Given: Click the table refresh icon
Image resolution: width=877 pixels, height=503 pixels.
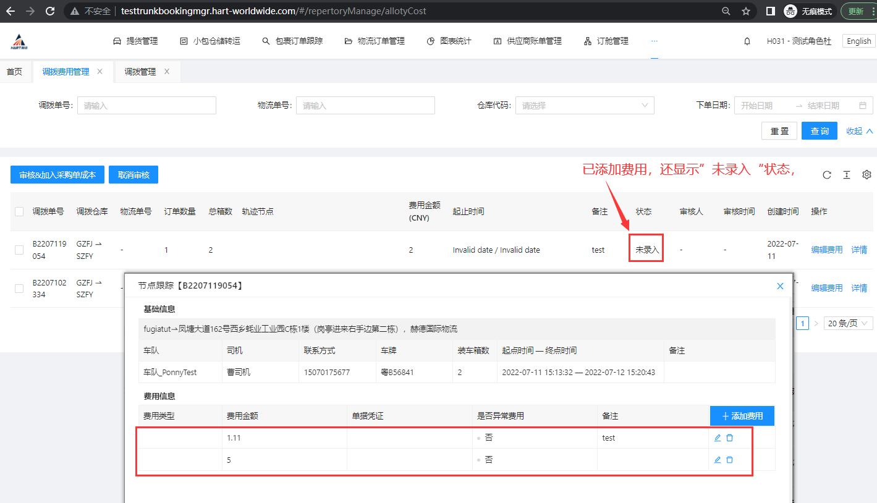Looking at the screenshot, I should [827, 175].
